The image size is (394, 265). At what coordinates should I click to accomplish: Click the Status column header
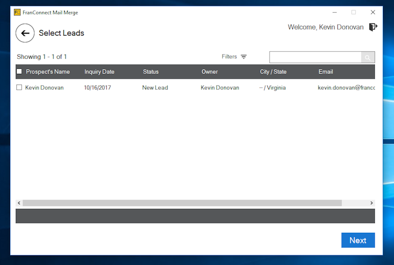(x=151, y=72)
